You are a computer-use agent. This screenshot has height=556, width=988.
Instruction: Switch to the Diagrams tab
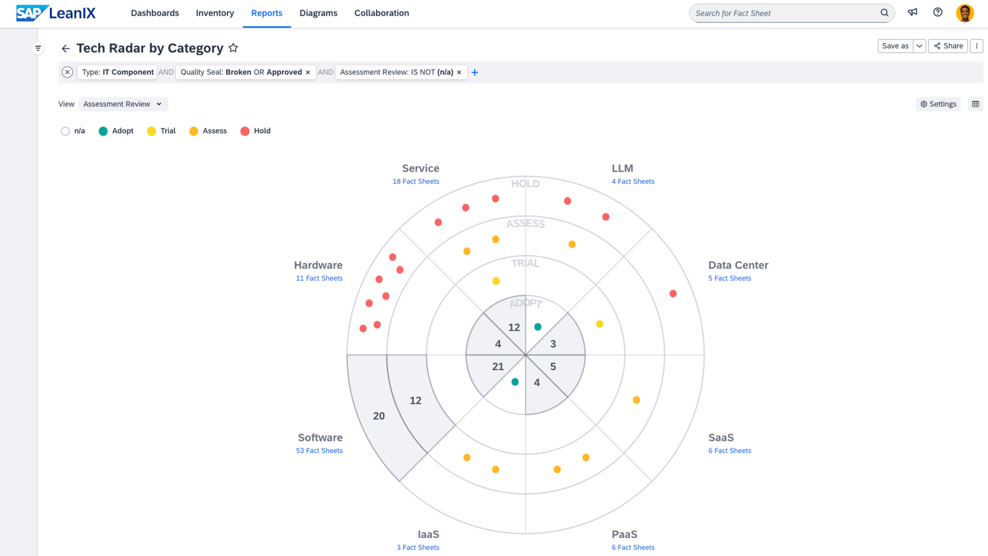(x=318, y=13)
